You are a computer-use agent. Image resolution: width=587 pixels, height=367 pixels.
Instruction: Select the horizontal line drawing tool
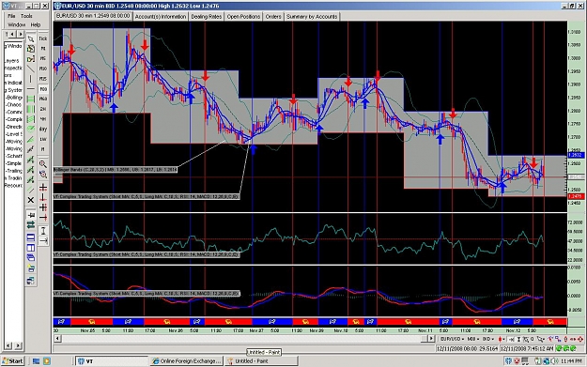pyautogui.click(x=31, y=89)
